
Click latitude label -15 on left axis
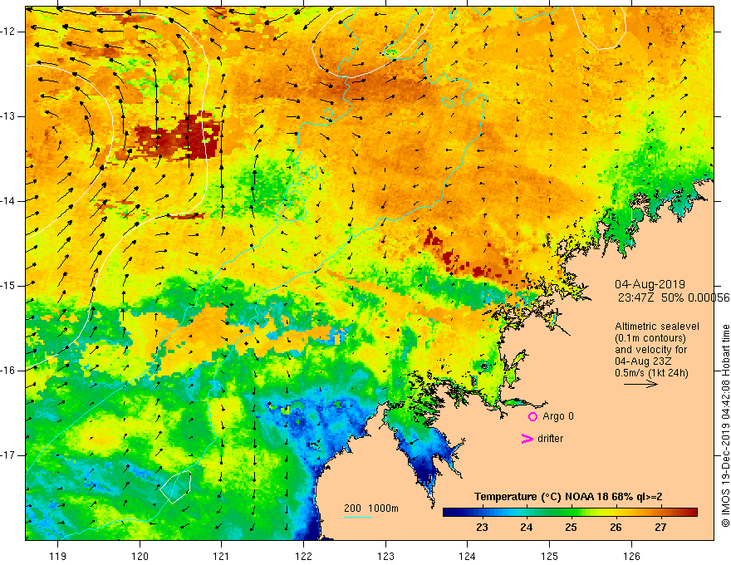(9, 286)
